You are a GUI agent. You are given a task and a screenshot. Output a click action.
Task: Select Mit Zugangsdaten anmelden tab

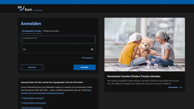coord(31,31)
